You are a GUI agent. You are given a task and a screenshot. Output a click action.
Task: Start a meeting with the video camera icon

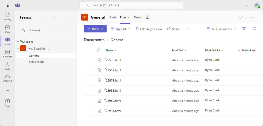[x=241, y=17]
